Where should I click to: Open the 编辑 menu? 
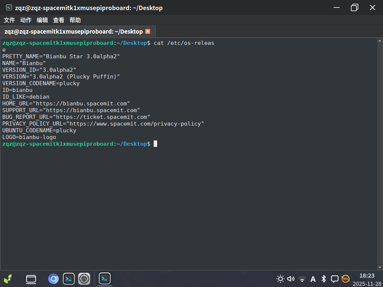42,20
